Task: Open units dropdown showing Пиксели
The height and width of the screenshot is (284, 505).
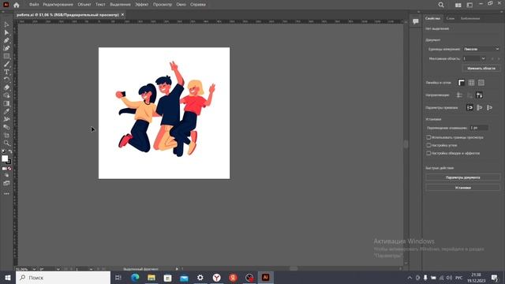Action: 481,49
